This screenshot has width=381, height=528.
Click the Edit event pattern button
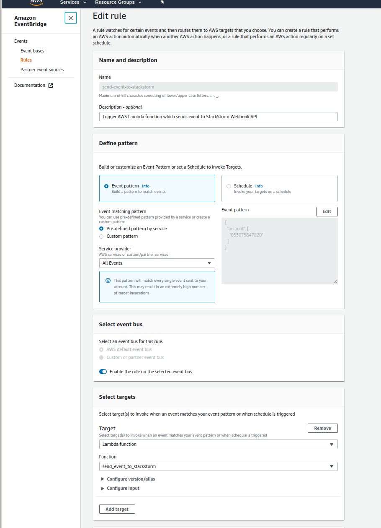[x=327, y=212]
